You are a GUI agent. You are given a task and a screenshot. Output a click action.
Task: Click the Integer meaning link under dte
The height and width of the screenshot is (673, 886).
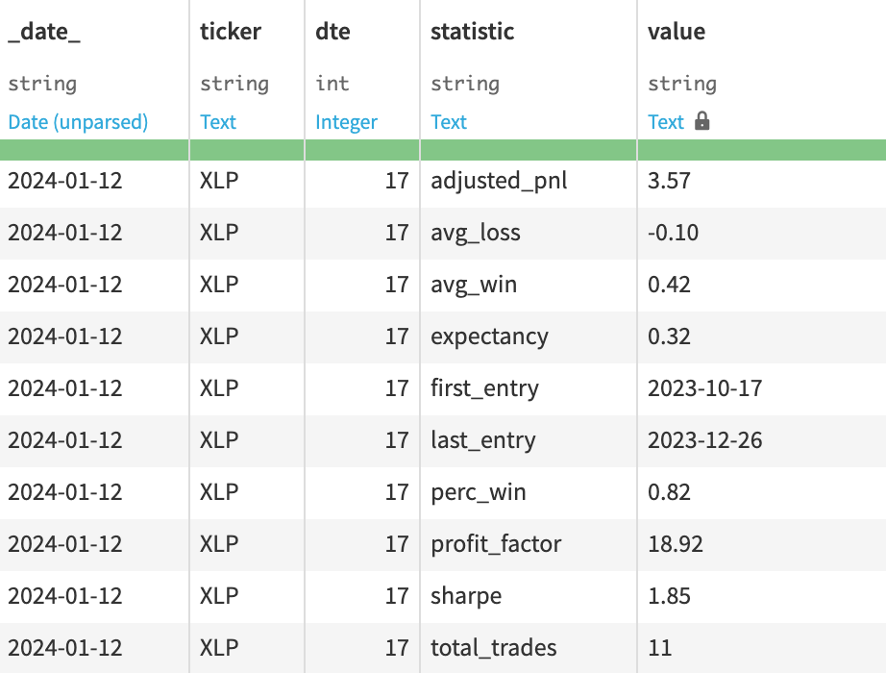coord(346,122)
